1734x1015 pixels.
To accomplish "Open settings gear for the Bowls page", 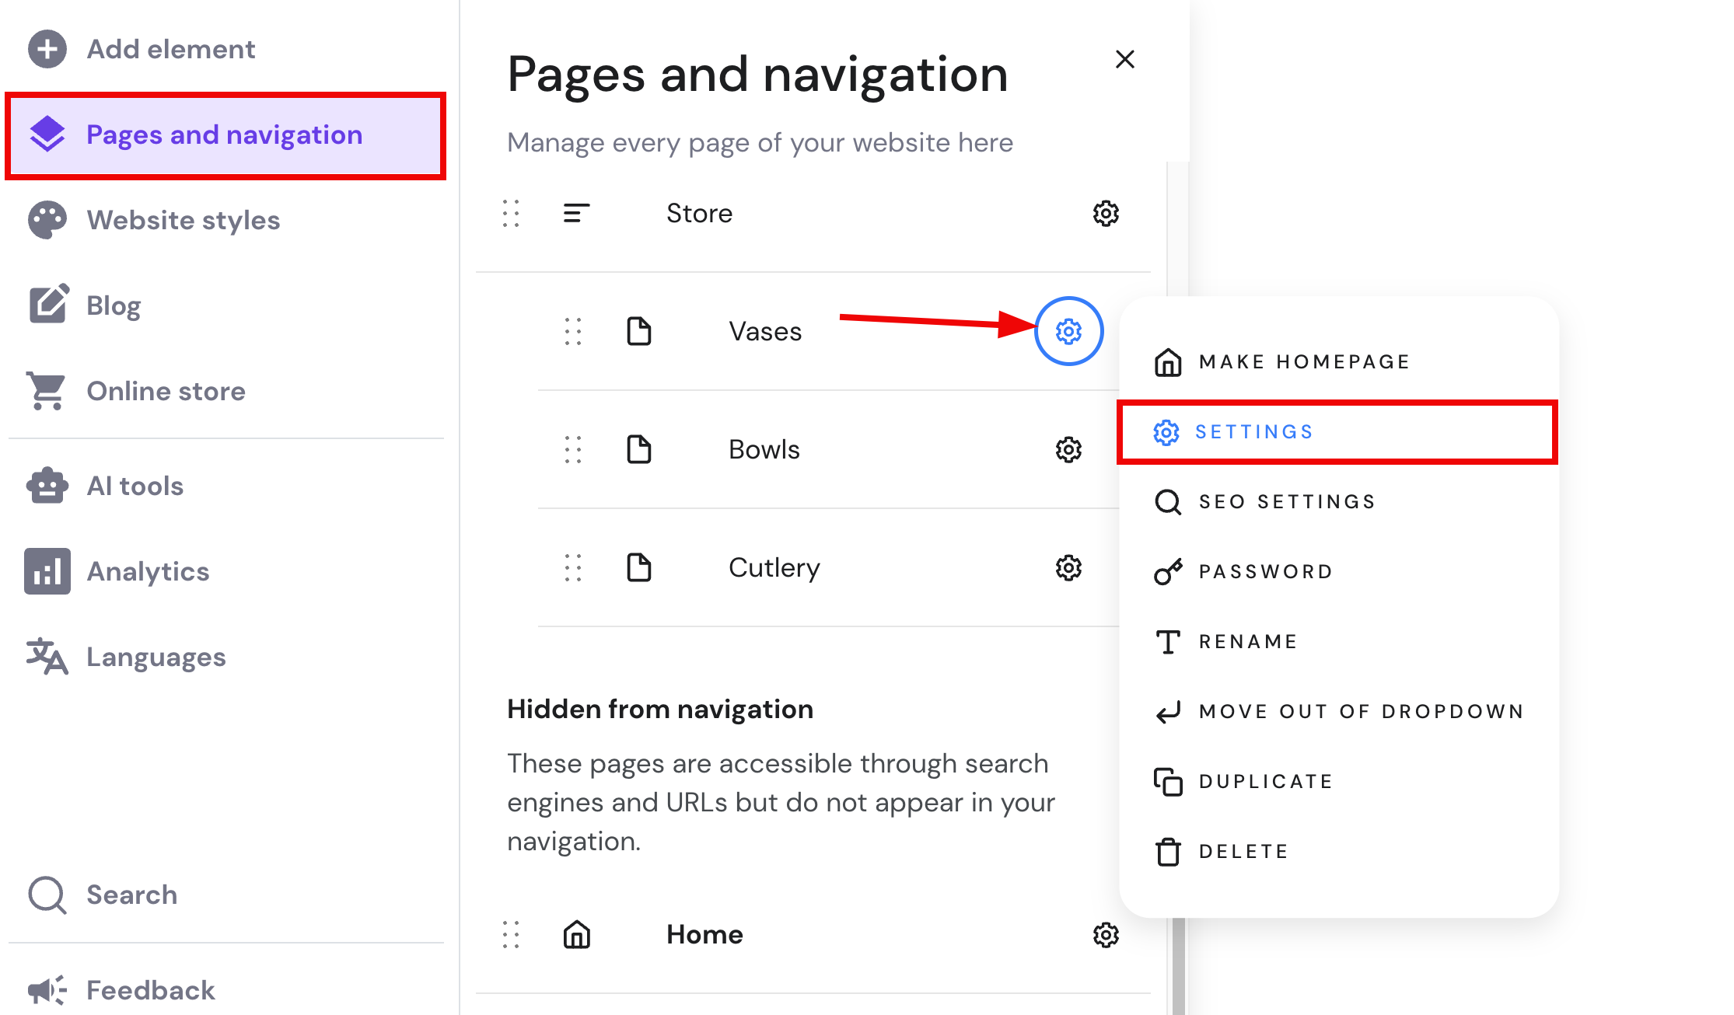I will (1068, 449).
